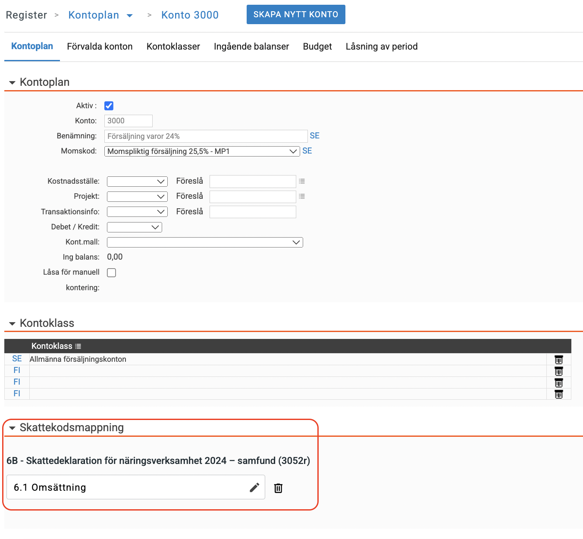Screen dimensions: 583x539
Task: Open list icon next to Kostnadsställe Föreslå field
Action: pyautogui.click(x=302, y=182)
